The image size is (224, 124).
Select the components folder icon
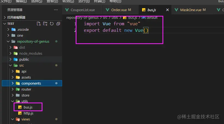[18, 83]
